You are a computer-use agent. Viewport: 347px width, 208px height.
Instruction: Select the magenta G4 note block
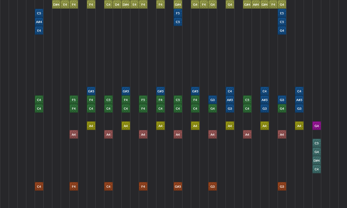click(x=316, y=126)
